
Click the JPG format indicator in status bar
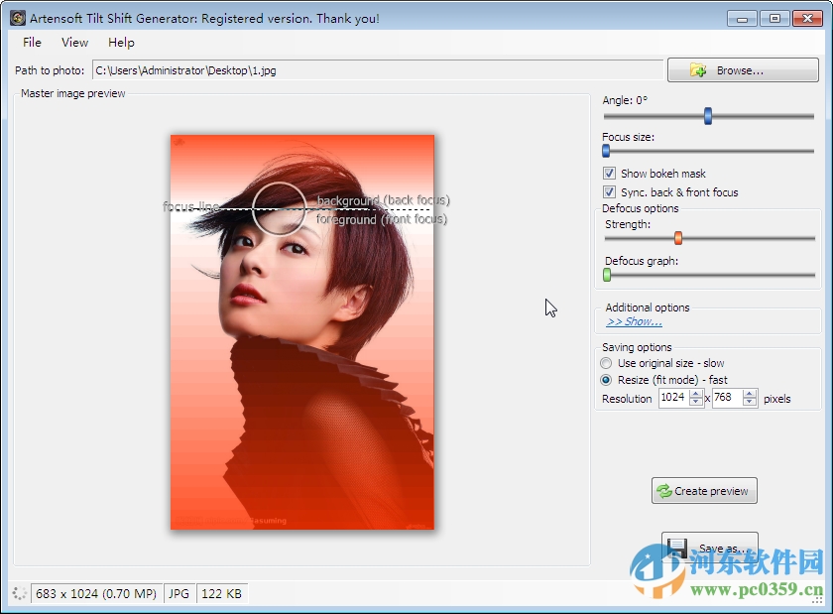point(178,593)
